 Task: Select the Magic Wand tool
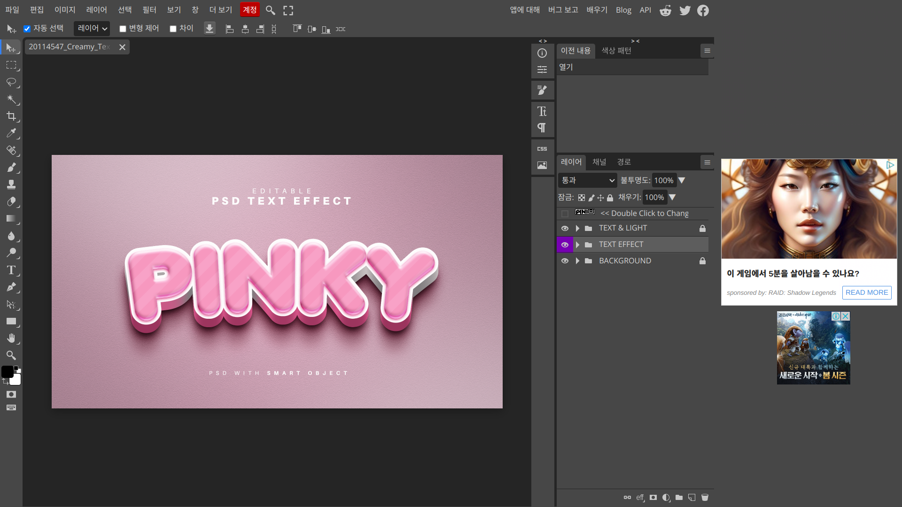11,99
